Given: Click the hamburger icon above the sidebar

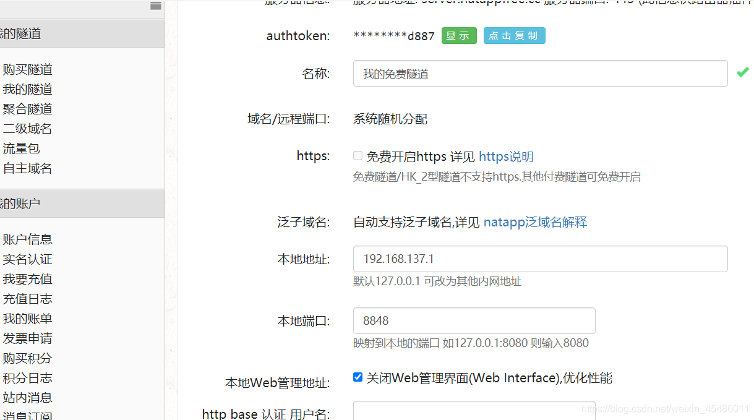Looking at the screenshot, I should [156, 6].
